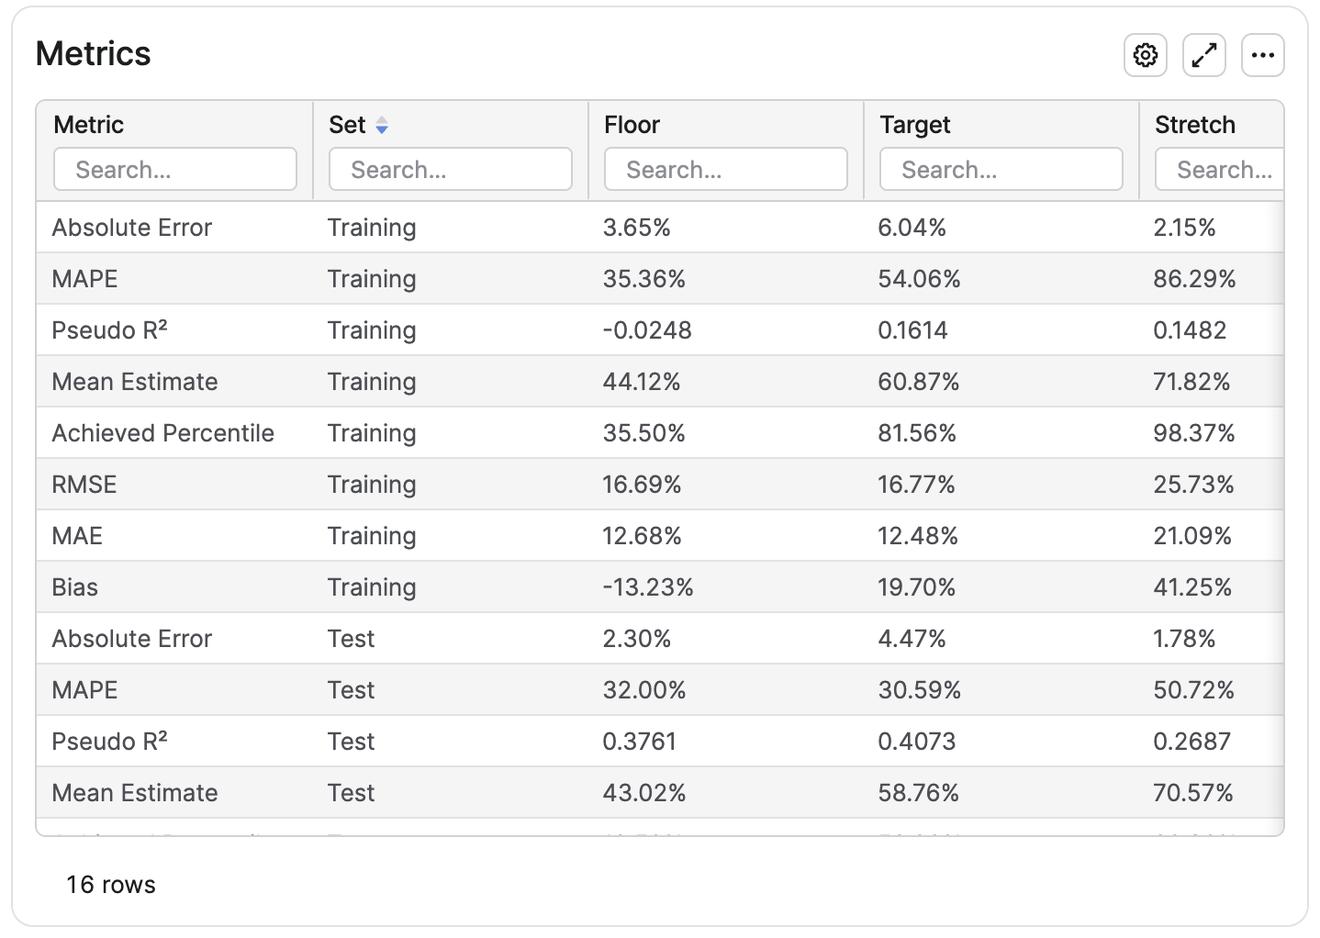
Task: Click Target value 81.56%
Action: point(917,433)
